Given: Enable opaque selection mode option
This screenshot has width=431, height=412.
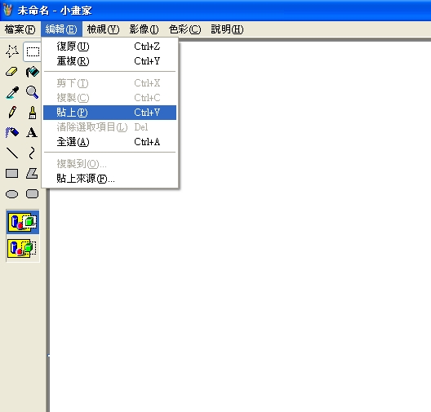Looking at the screenshot, I should pos(23,222).
